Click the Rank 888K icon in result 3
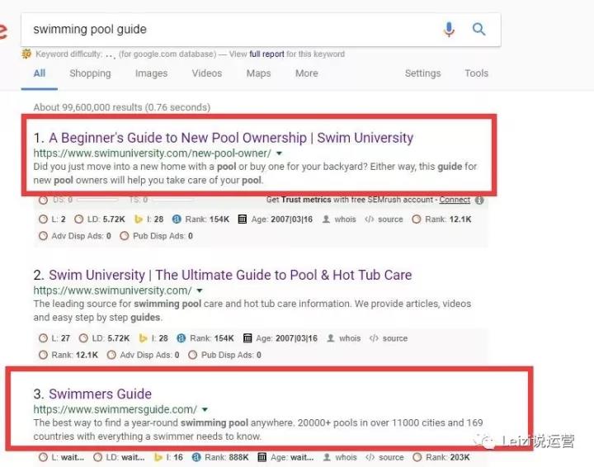 (x=196, y=458)
